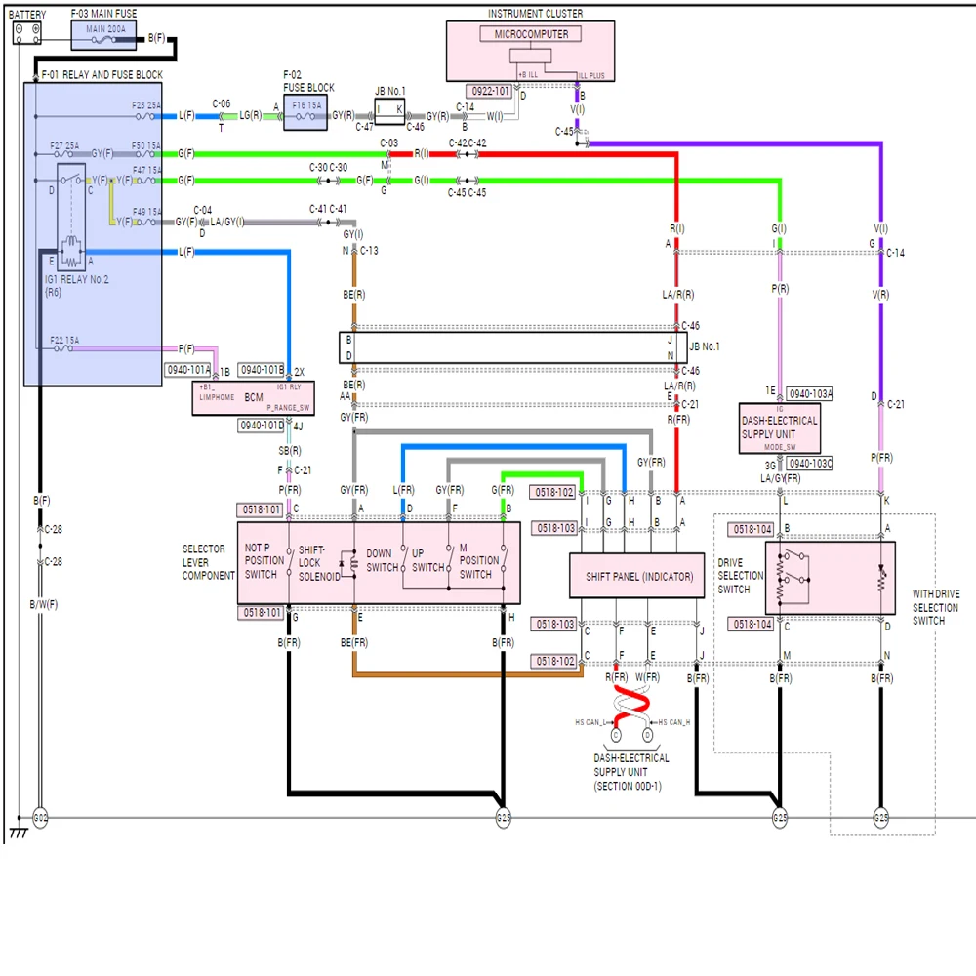Viewport: 976px width, 976px height.
Task: Click connector label 0922-101
Action: [490, 91]
